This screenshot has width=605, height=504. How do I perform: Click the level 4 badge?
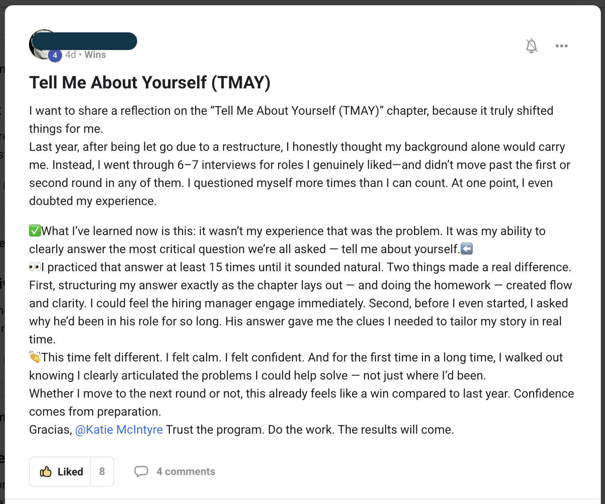pos(55,56)
